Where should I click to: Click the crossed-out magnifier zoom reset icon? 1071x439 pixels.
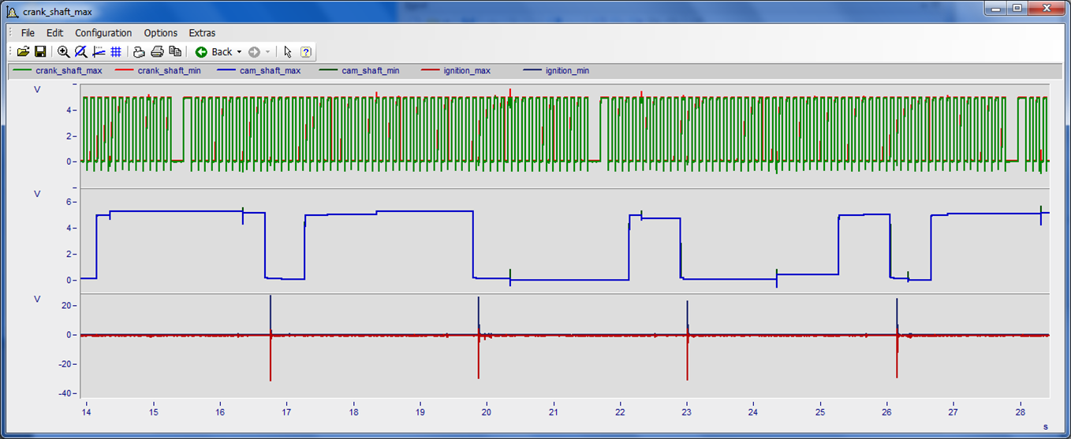coord(81,52)
